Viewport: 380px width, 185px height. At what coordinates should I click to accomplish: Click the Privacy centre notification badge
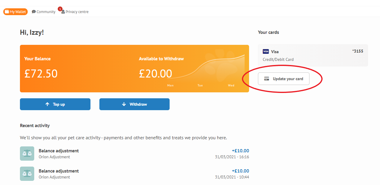[60, 9]
